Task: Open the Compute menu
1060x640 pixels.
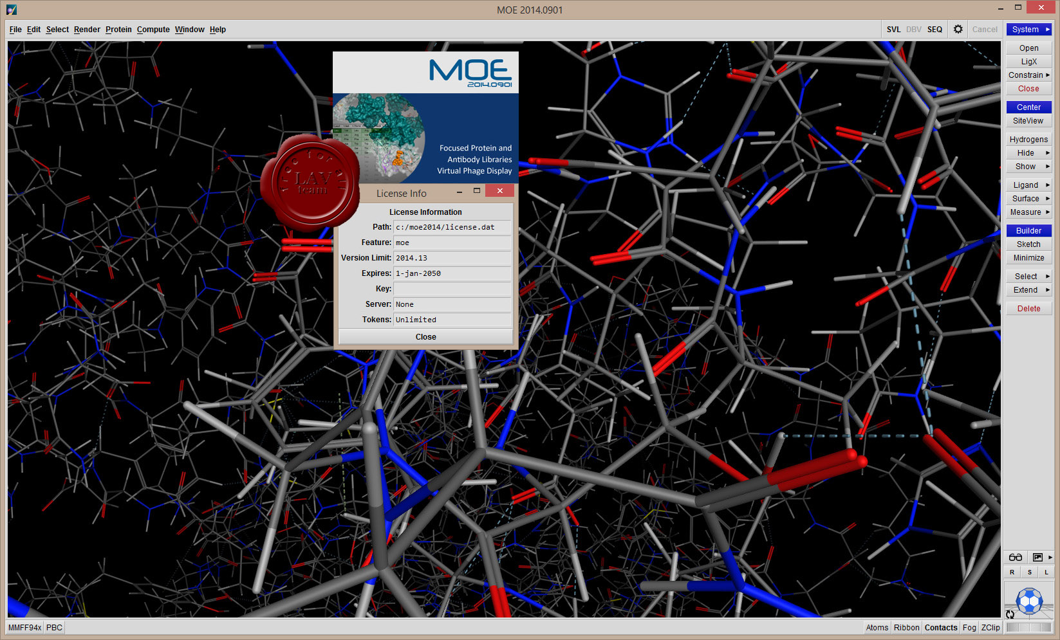Action: tap(153, 29)
